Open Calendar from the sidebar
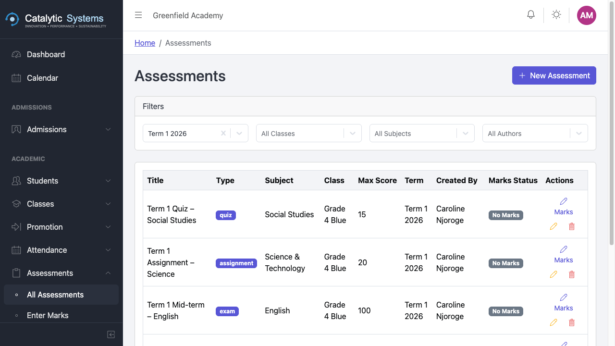 pos(61,78)
